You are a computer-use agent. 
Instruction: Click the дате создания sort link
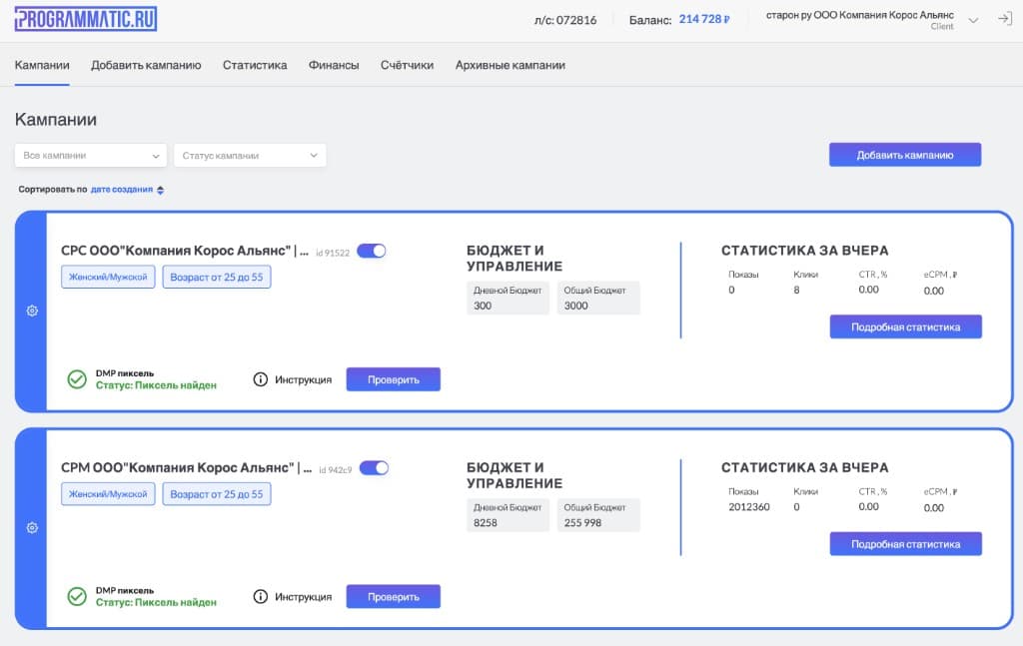point(122,190)
